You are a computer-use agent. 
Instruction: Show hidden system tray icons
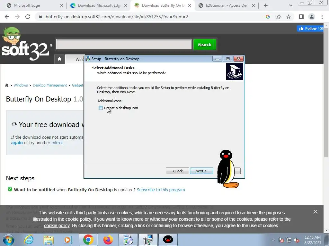point(273,240)
